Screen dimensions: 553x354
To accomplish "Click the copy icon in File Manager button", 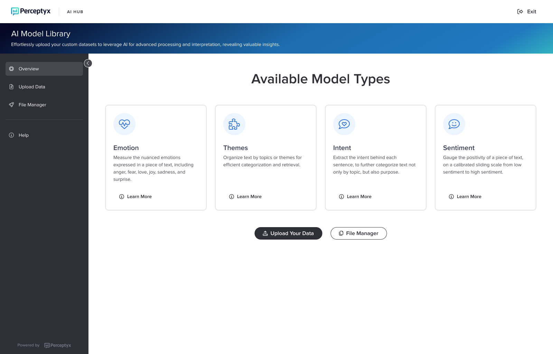I will tap(341, 233).
